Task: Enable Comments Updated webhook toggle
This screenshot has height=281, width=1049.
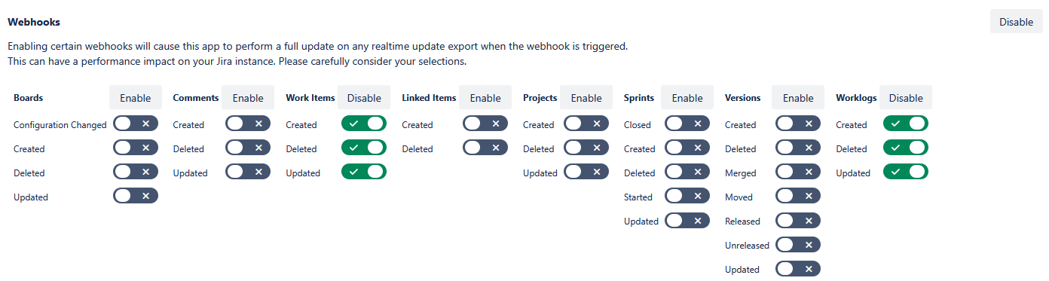Action: [248, 172]
